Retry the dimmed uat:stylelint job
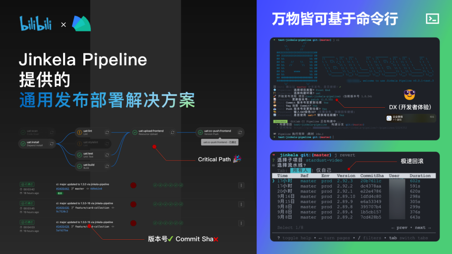452x254 pixels. 107,144
